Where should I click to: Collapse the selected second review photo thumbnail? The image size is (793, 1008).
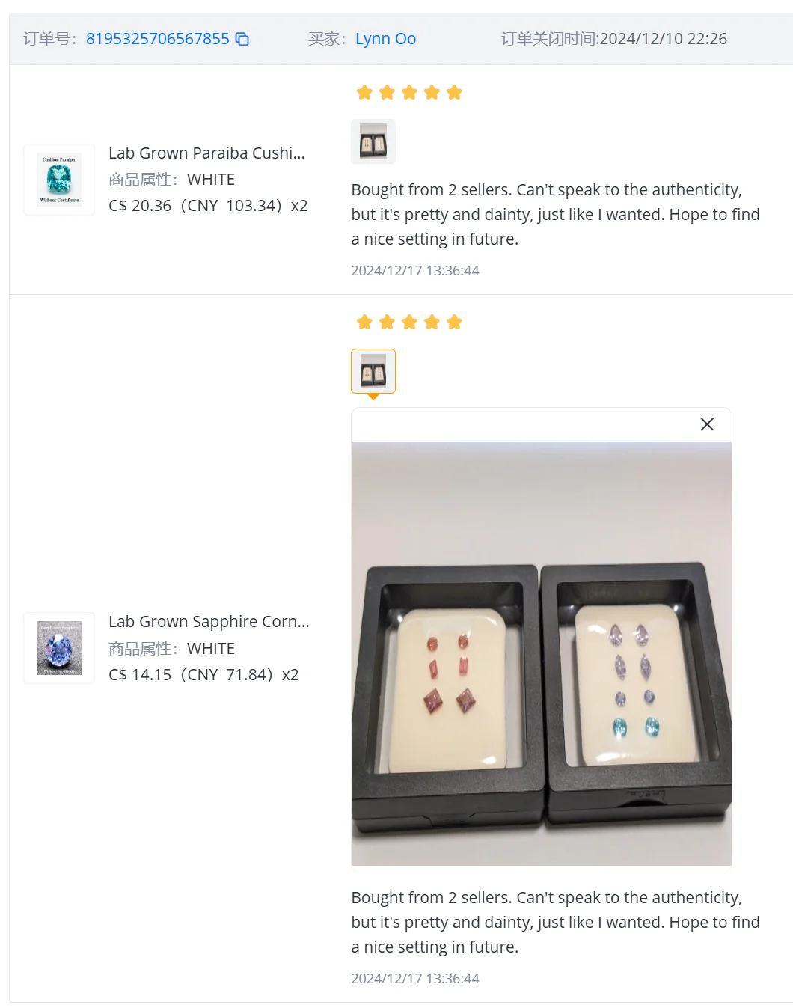(x=373, y=371)
